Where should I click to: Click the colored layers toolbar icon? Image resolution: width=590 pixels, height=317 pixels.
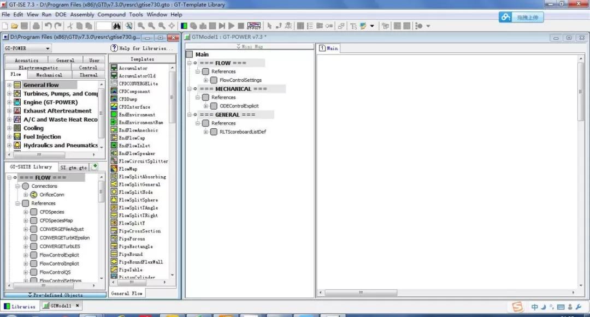pos(363,26)
